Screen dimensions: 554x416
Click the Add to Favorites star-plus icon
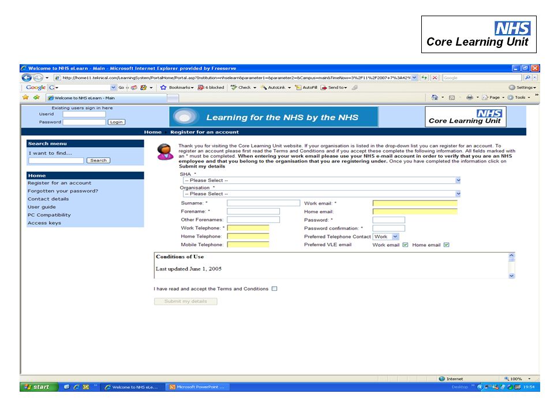click(x=36, y=97)
